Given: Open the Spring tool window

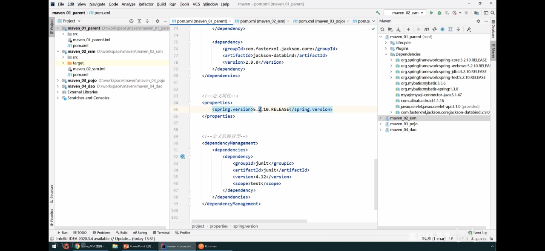Looking at the screenshot, I should pyautogui.click(x=140, y=233).
